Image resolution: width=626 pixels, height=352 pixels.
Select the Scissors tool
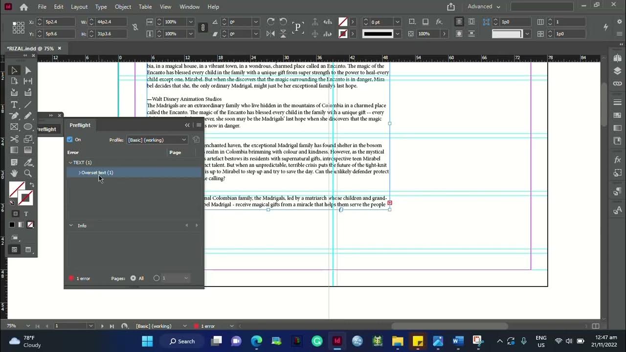[x=15, y=139]
